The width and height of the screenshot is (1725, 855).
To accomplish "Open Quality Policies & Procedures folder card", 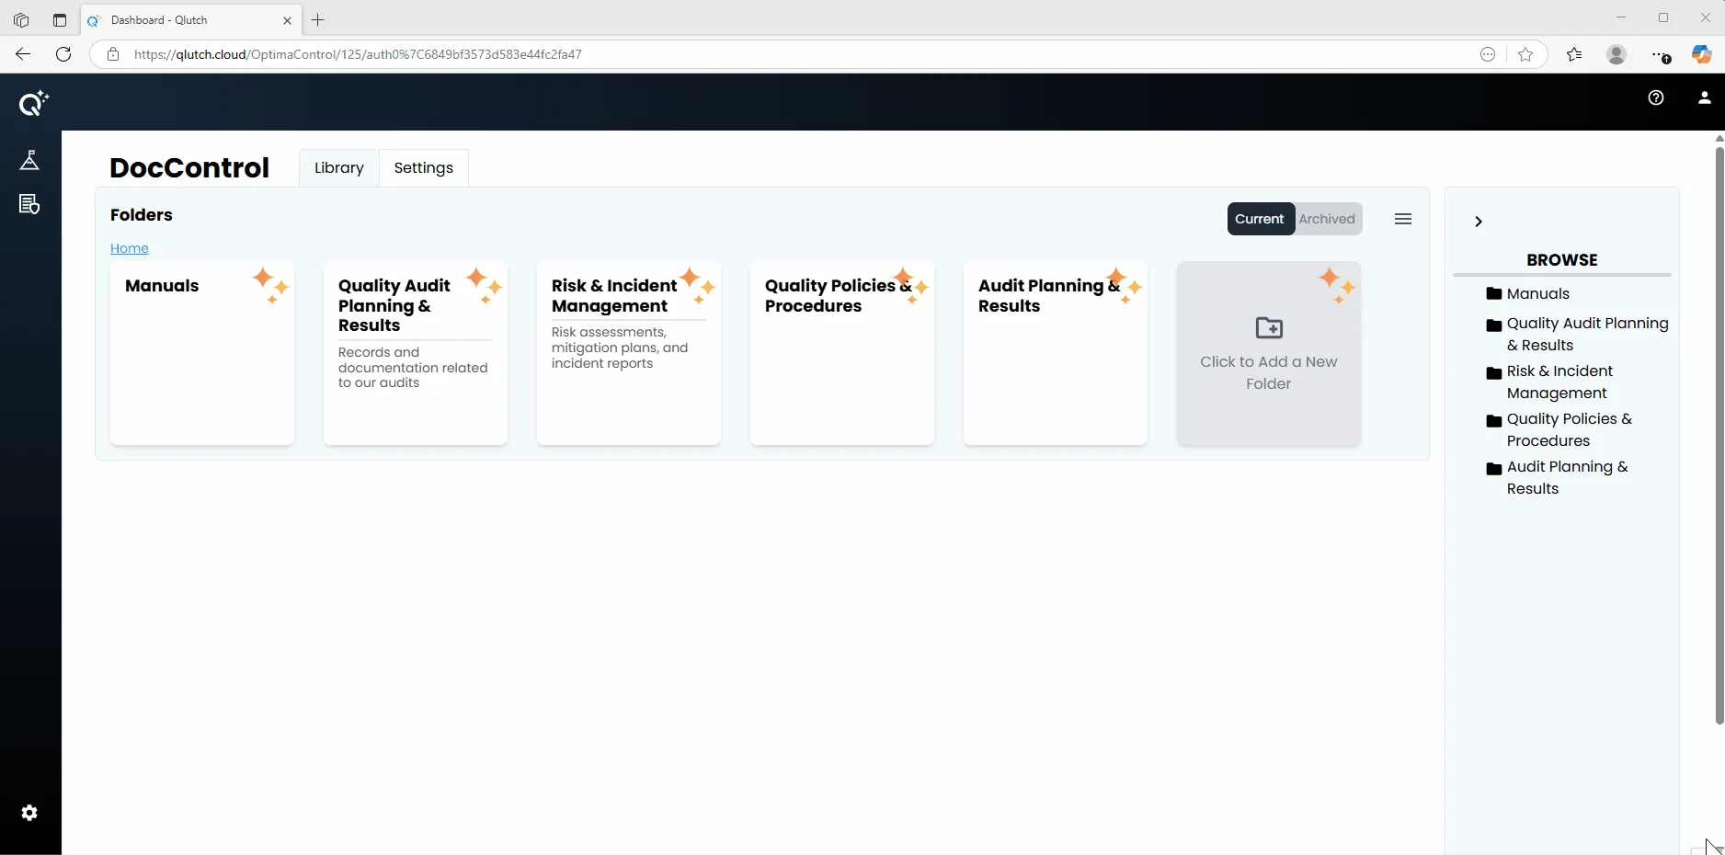I will pyautogui.click(x=842, y=354).
